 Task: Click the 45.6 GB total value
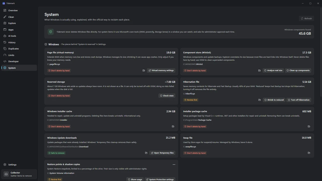[305, 33]
